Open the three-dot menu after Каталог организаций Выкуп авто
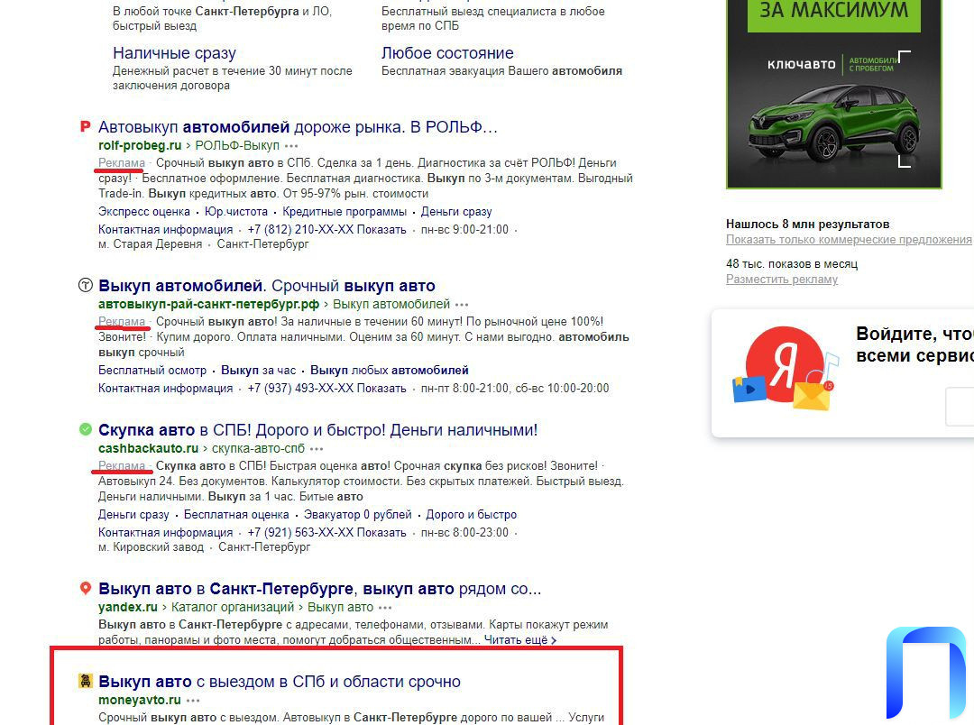 pyautogui.click(x=385, y=608)
